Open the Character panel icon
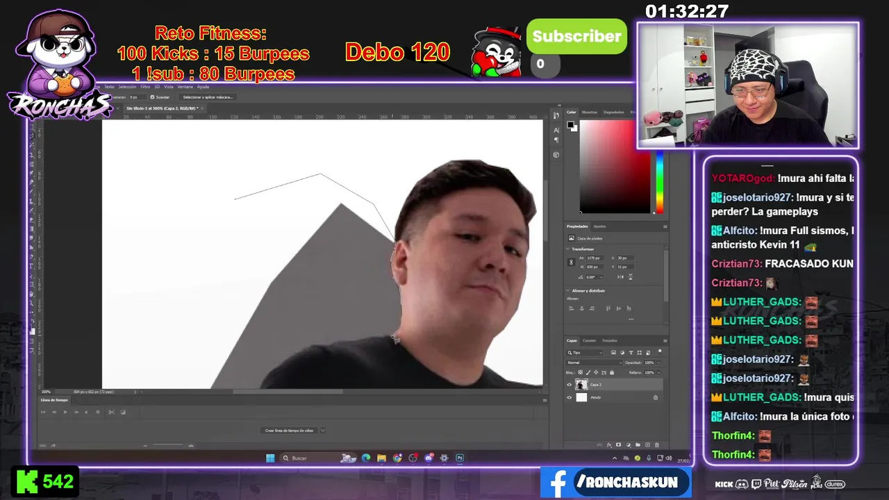Viewport: 889px width, 500px height. click(x=556, y=131)
